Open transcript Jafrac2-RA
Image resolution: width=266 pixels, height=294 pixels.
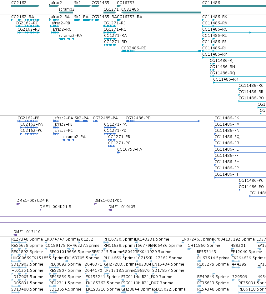click(59, 17)
